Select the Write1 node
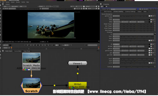This screenshot has width=158, height=96. tap(78, 85)
